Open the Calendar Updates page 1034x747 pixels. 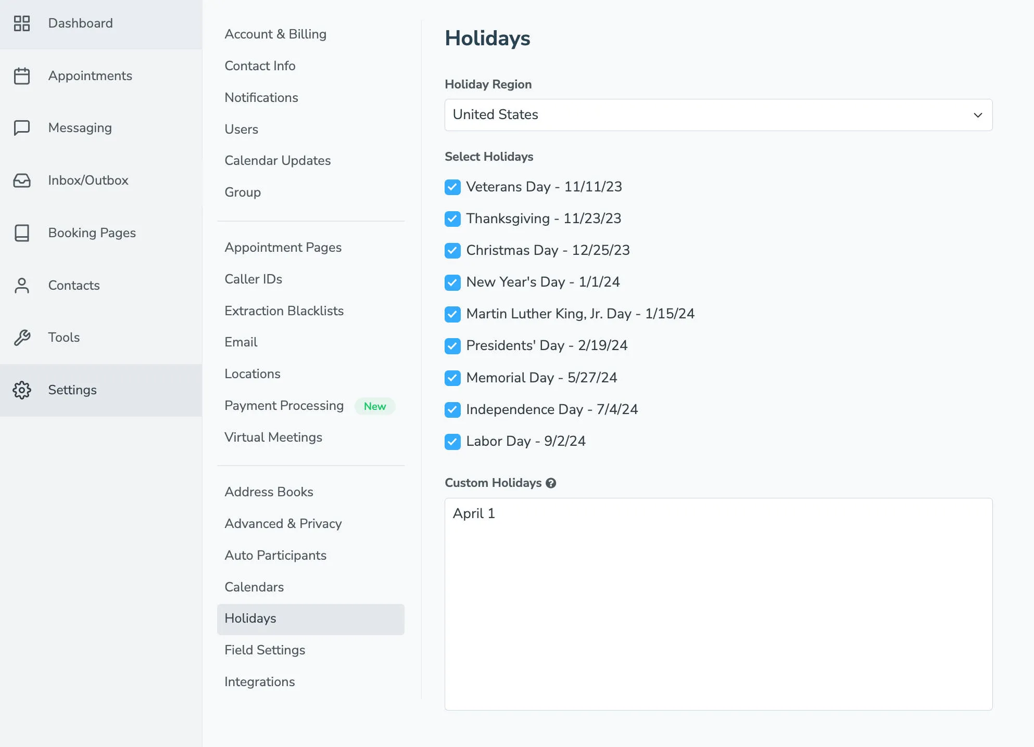click(x=278, y=160)
